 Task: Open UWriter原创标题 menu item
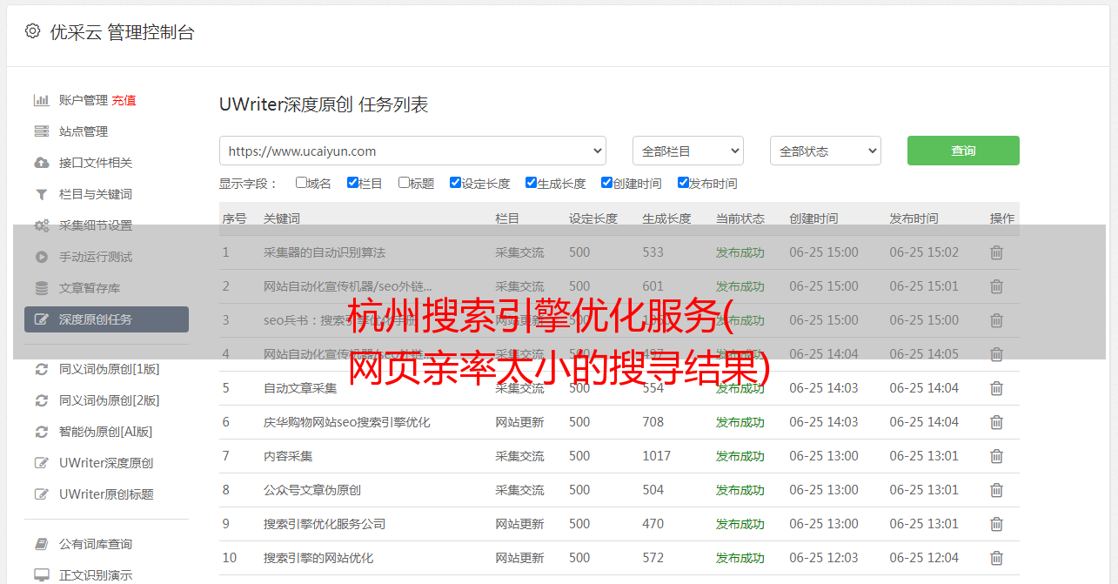point(106,494)
